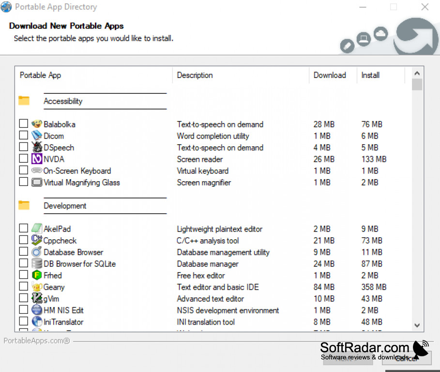Click the AkelPad app icon
The image size is (440, 372).
[x=37, y=229]
